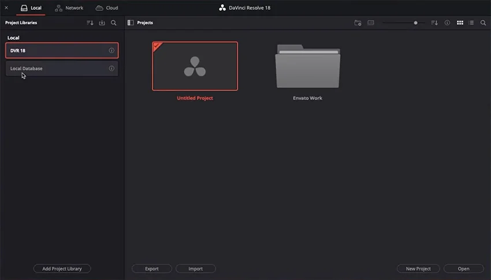Click the Untitled Project name label
The height and width of the screenshot is (280, 491).
click(195, 98)
